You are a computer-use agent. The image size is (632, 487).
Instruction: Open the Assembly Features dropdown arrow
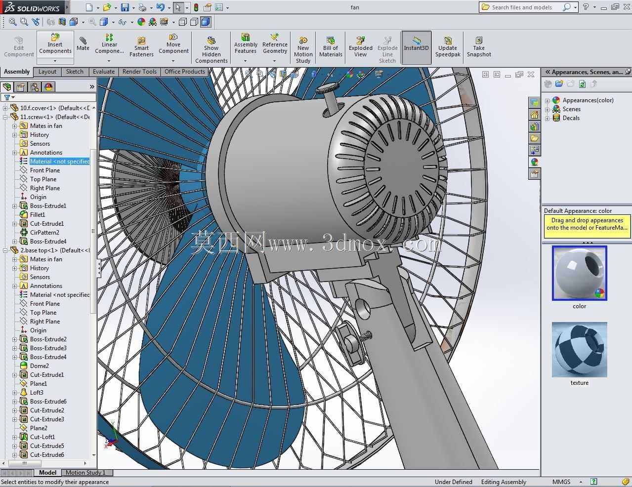point(245,61)
